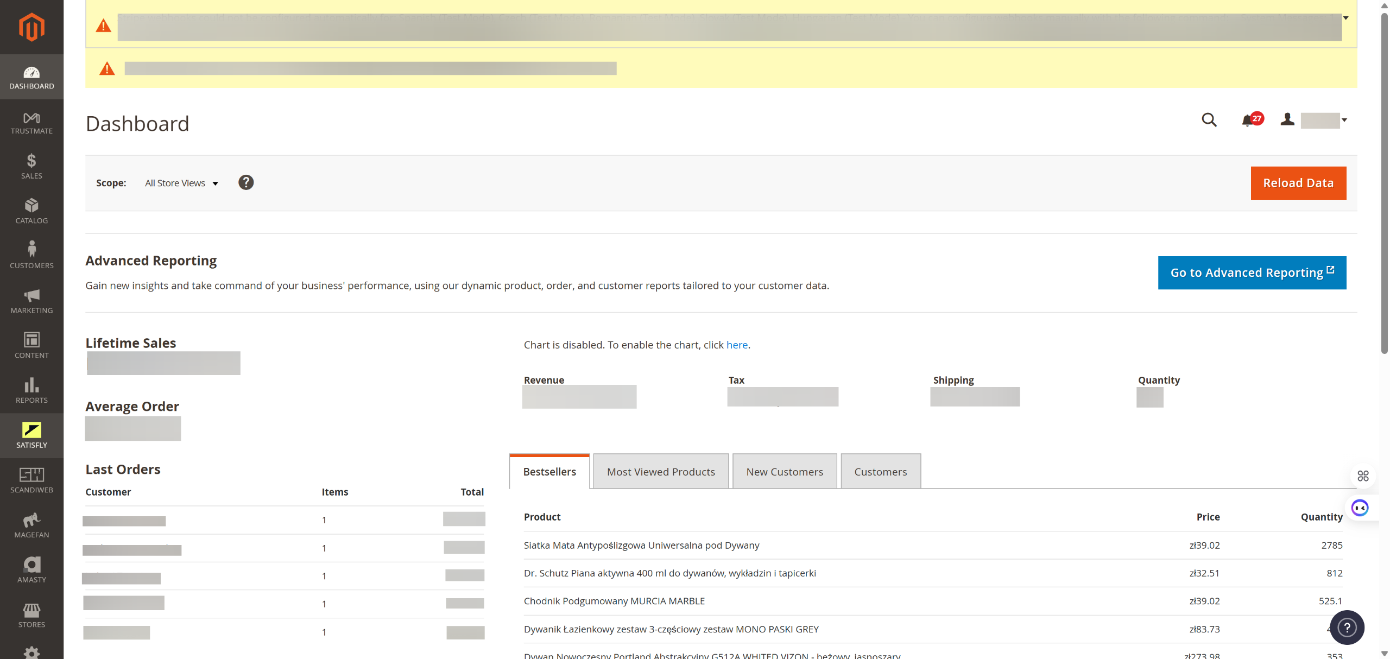Expand the top system message arrow
This screenshot has width=1390, height=659.
[x=1346, y=18]
